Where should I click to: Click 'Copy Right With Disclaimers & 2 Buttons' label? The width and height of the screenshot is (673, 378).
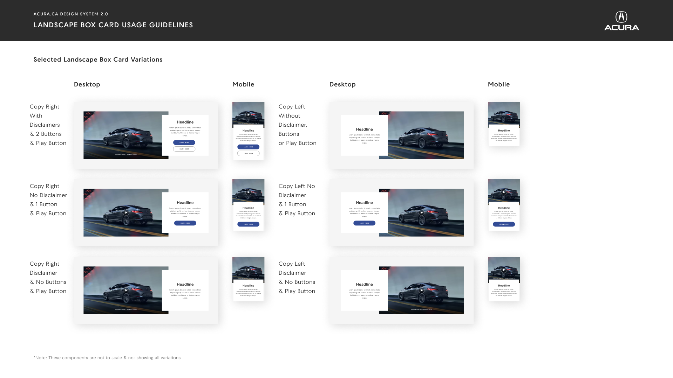pyautogui.click(x=48, y=125)
